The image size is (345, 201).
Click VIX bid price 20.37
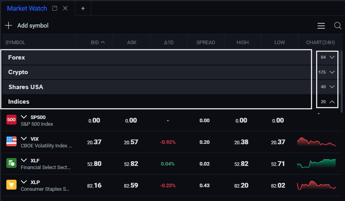point(94,142)
